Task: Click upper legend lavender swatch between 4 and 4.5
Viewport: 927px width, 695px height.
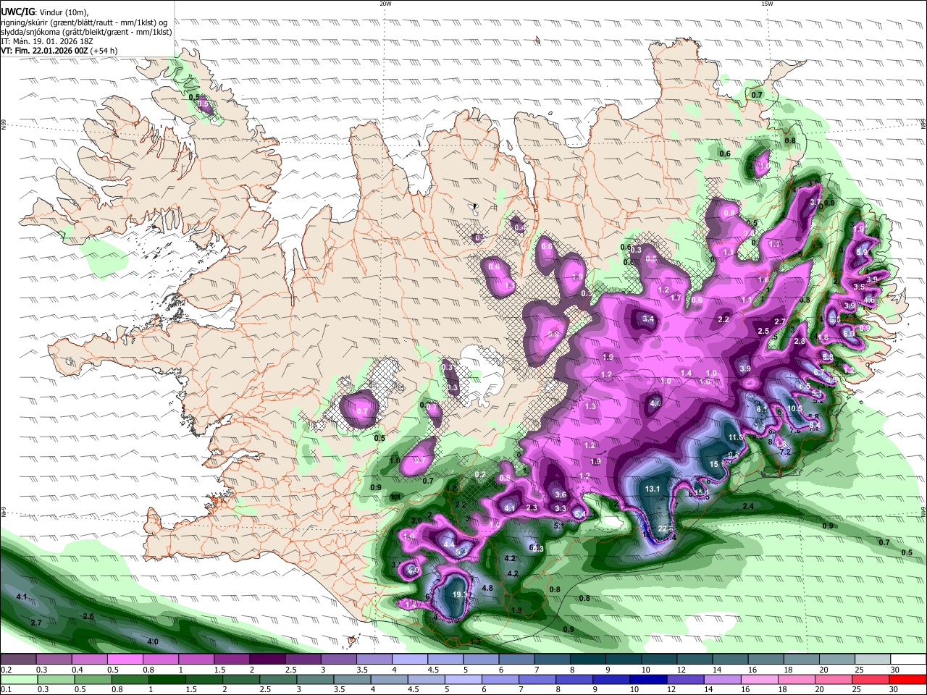Action: pos(410,659)
